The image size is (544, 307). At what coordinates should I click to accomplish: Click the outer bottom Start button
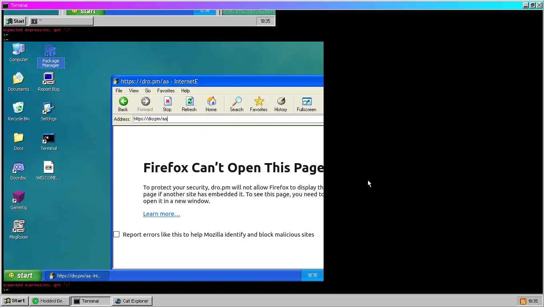tap(14, 301)
